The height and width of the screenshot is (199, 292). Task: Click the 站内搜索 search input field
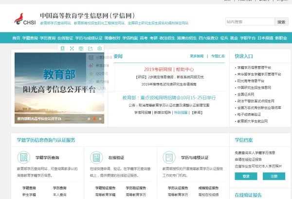[x=250, y=22]
